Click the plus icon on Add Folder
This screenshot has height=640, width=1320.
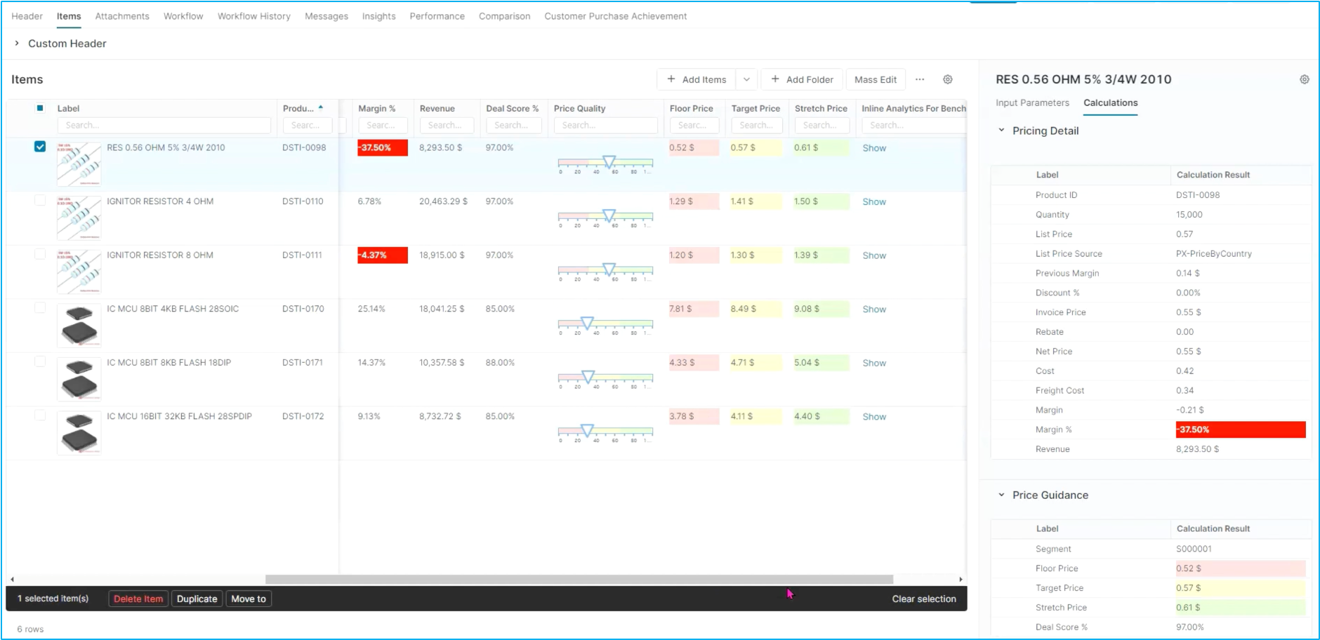click(x=775, y=79)
